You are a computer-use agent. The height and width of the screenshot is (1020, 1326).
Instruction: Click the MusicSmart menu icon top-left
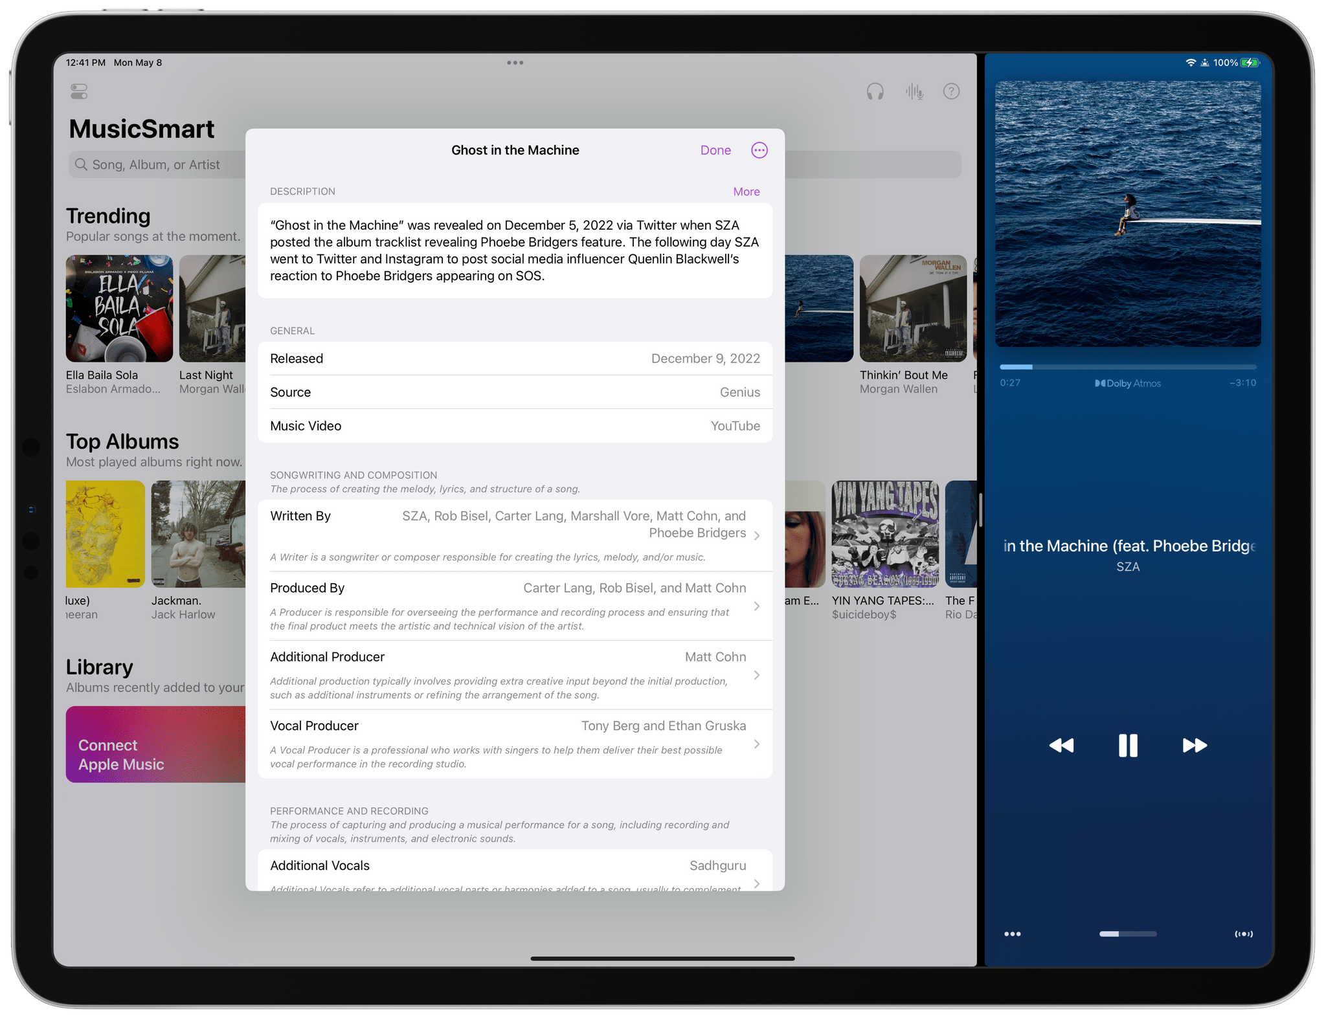(x=82, y=90)
